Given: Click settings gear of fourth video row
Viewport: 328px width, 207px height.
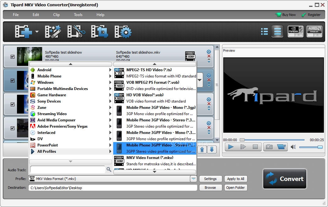Looking at the screenshot, I should coord(209,123).
